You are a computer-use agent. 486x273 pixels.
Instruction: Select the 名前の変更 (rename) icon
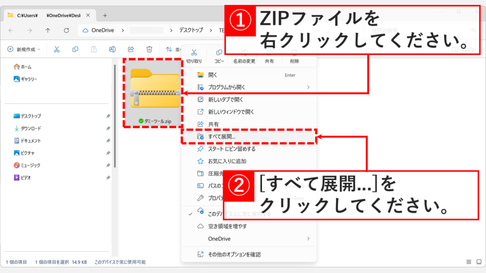point(245,52)
